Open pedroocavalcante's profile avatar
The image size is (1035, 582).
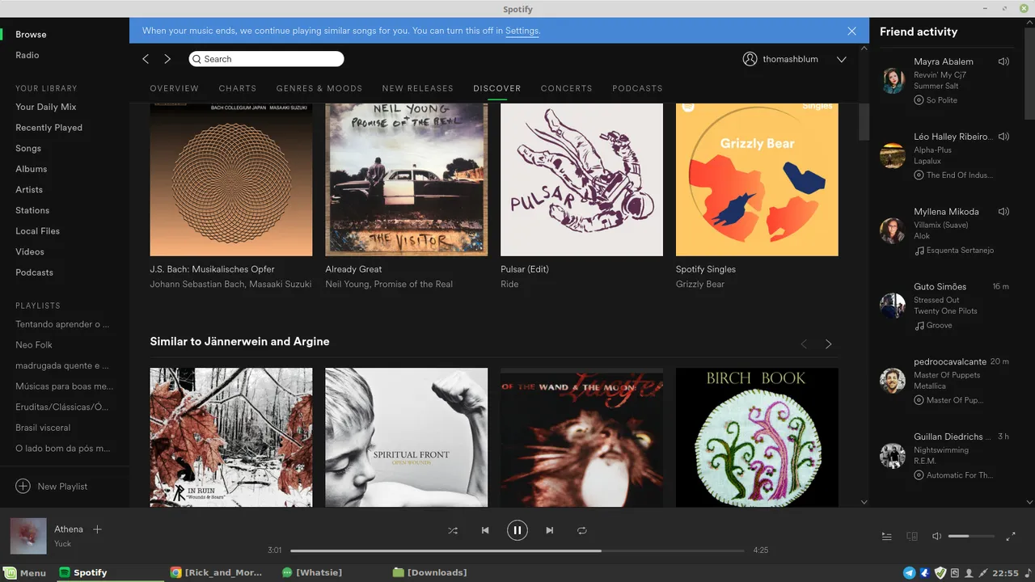click(x=893, y=381)
